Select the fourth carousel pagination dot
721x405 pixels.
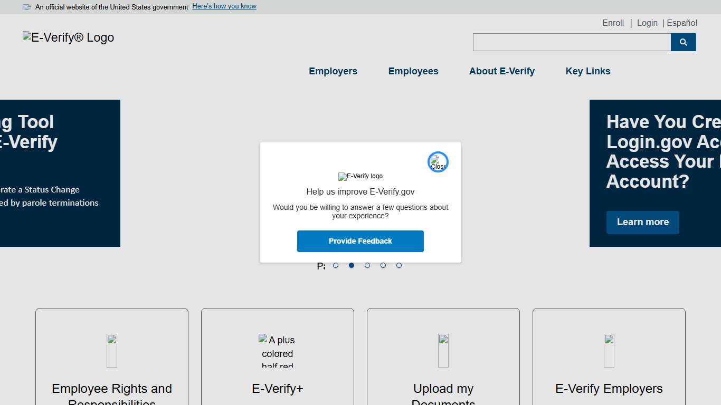pyautogui.click(x=383, y=265)
